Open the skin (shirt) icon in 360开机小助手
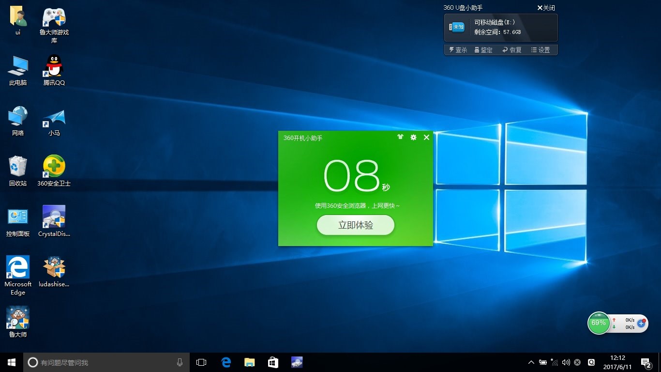 tap(400, 138)
